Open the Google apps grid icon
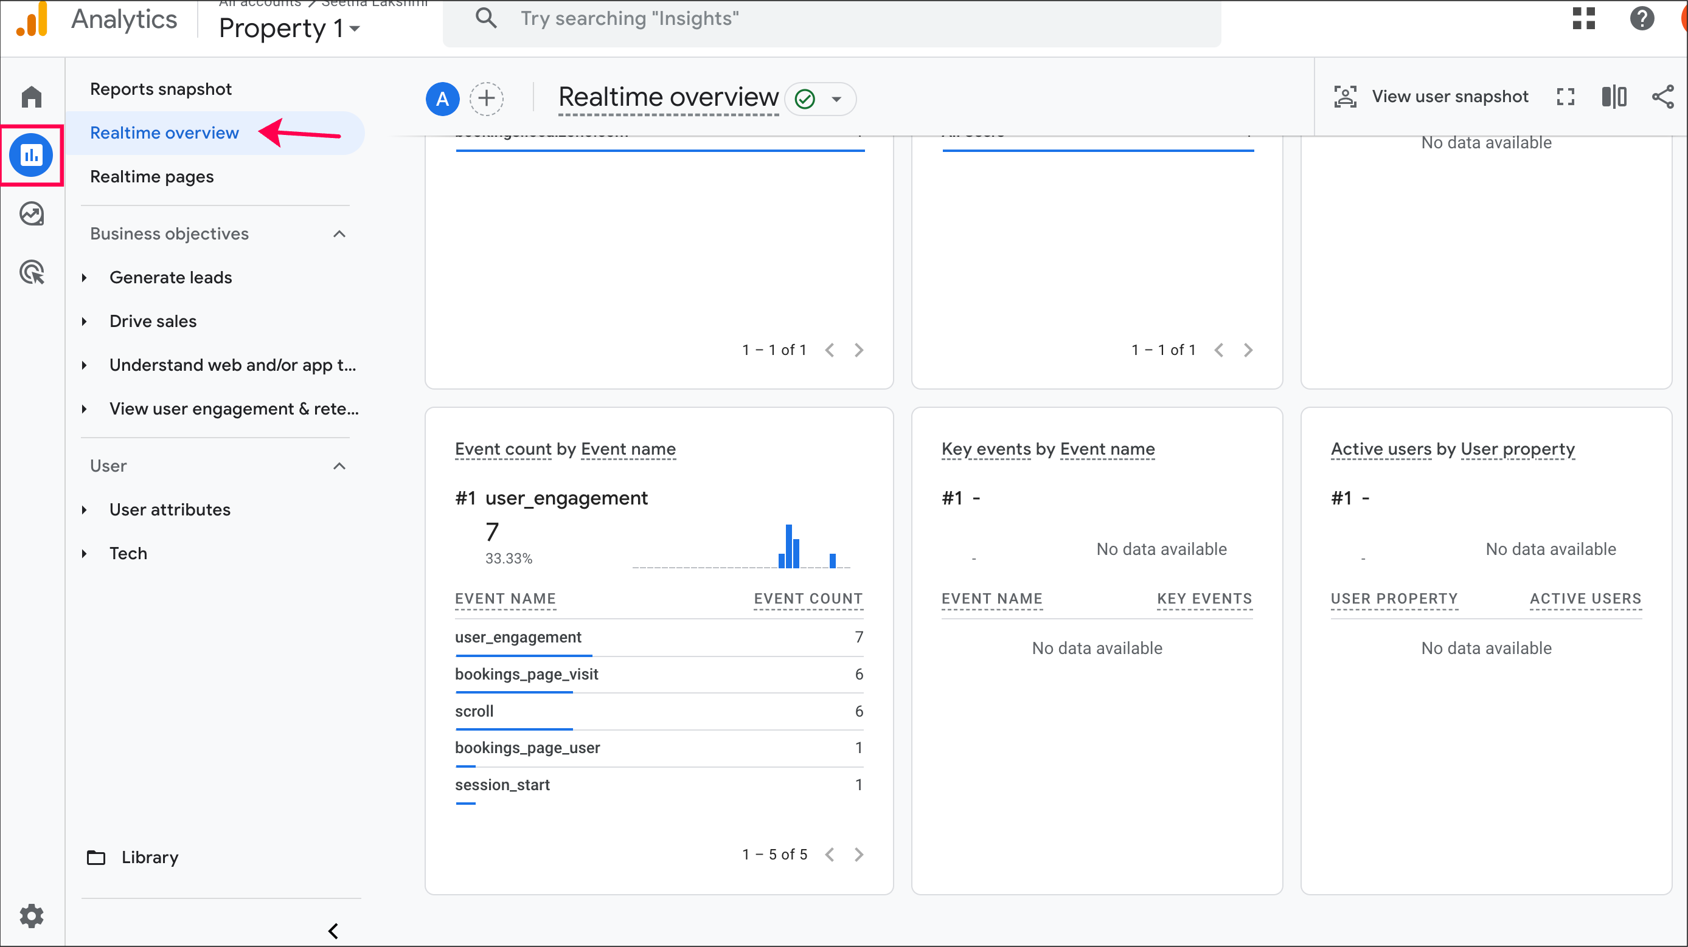This screenshot has height=947, width=1688. point(1583,18)
